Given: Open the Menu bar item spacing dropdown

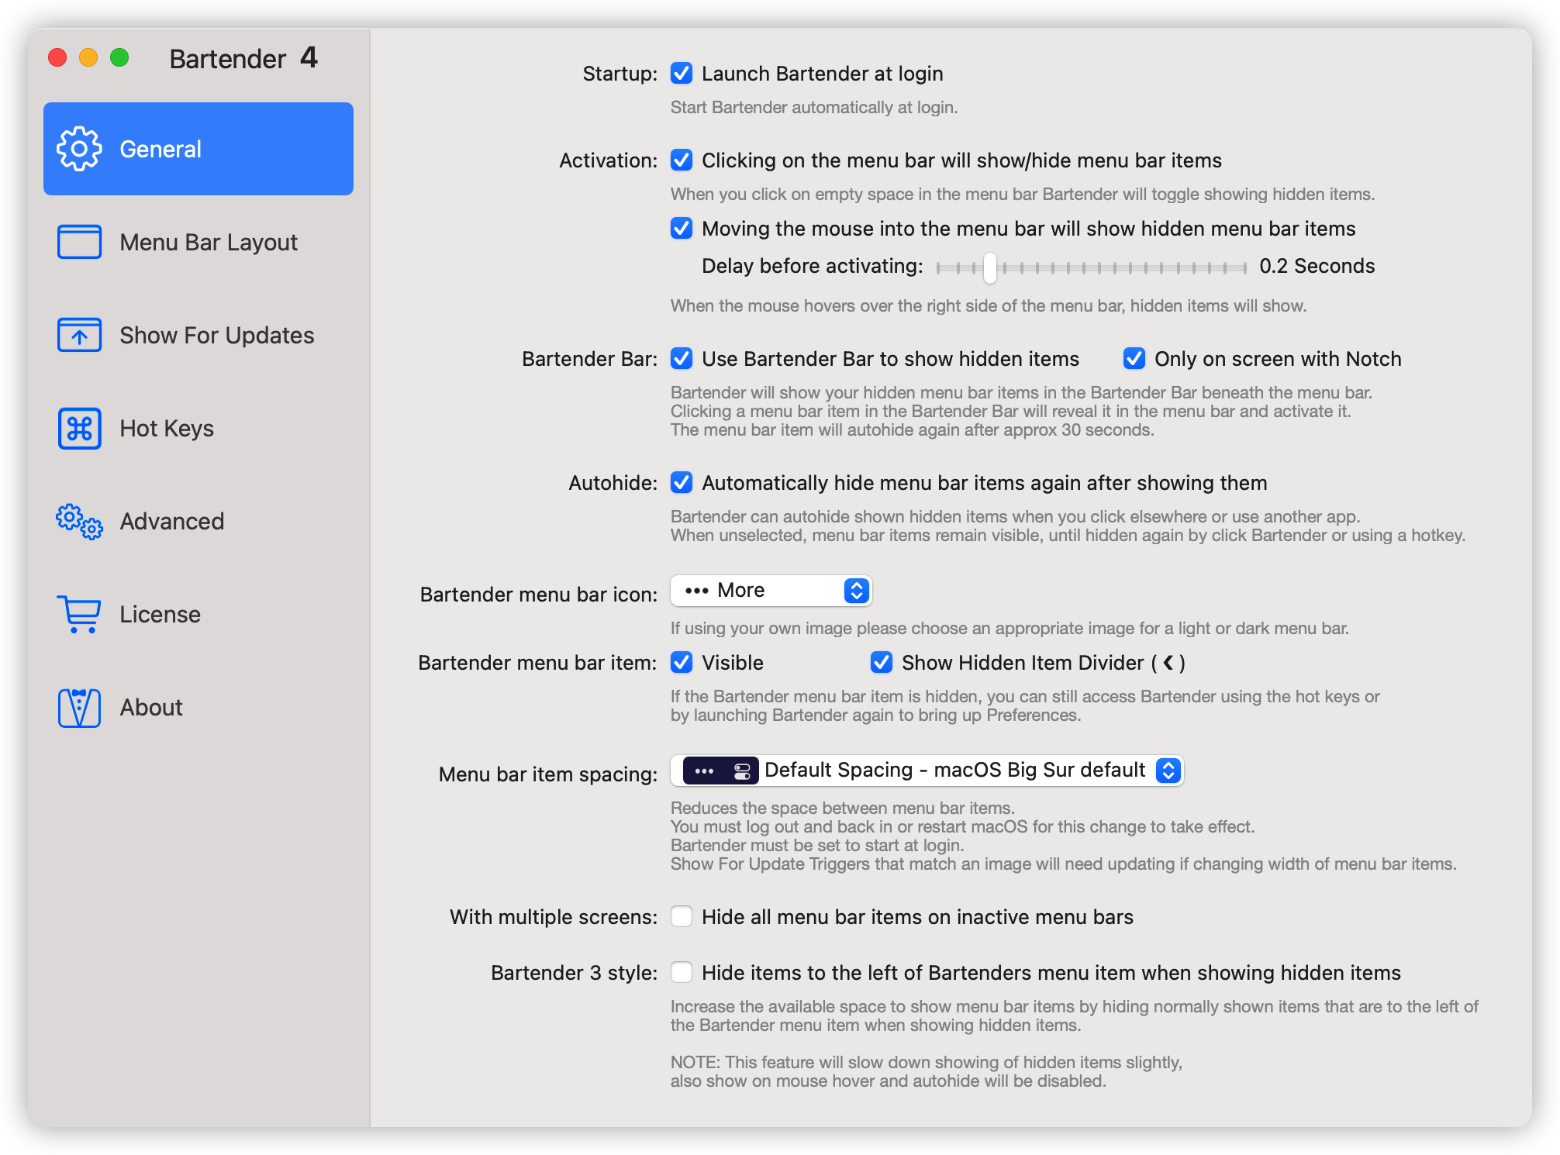Looking at the screenshot, I should [927, 771].
